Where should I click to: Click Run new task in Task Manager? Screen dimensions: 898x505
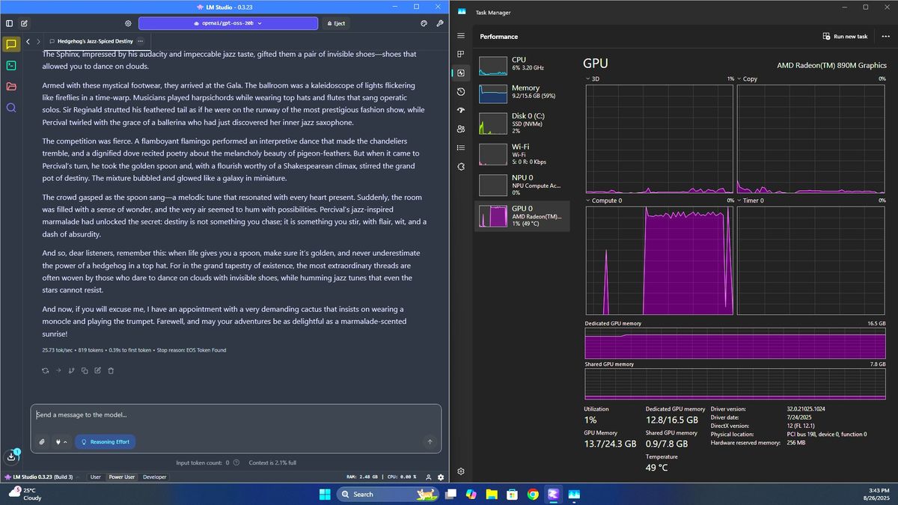845,36
